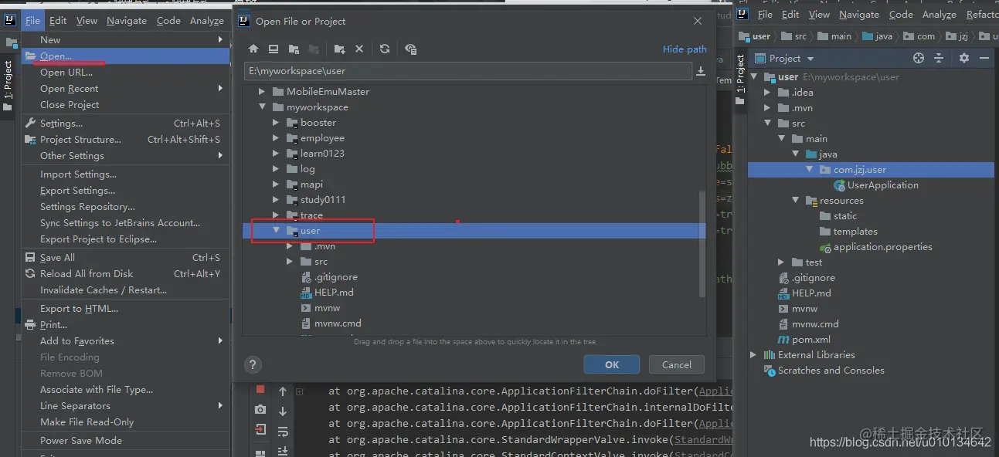Toggle Show Hidden Files icon in dialog
The image size is (999, 457).
(410, 49)
